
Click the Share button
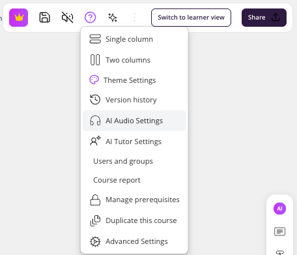pos(264,18)
